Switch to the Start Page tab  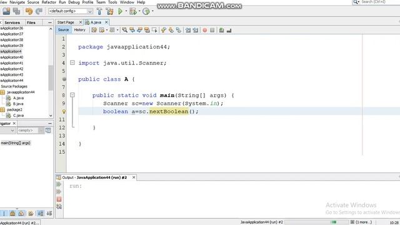66,22
